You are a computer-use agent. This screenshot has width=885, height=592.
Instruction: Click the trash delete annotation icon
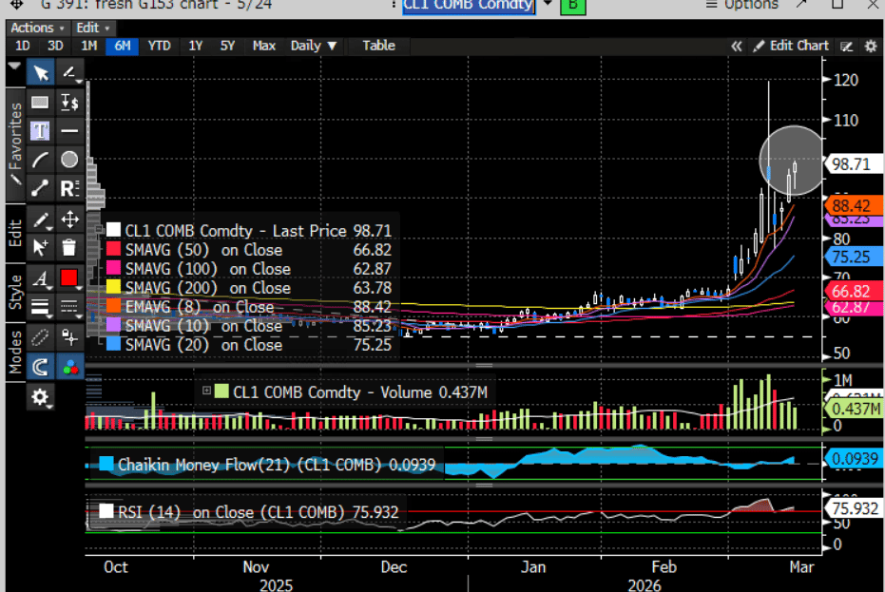pyautogui.click(x=69, y=247)
